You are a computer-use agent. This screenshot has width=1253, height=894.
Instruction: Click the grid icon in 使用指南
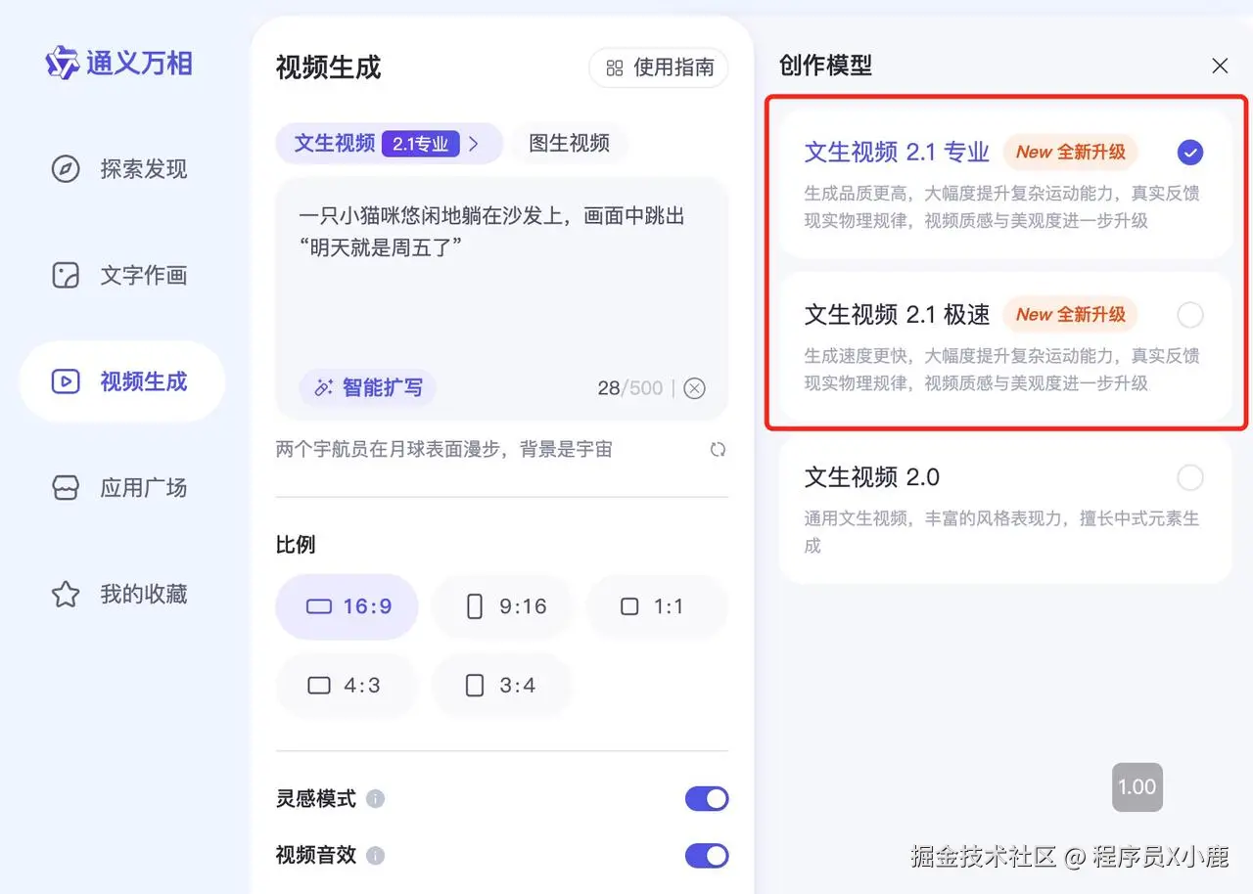[615, 67]
